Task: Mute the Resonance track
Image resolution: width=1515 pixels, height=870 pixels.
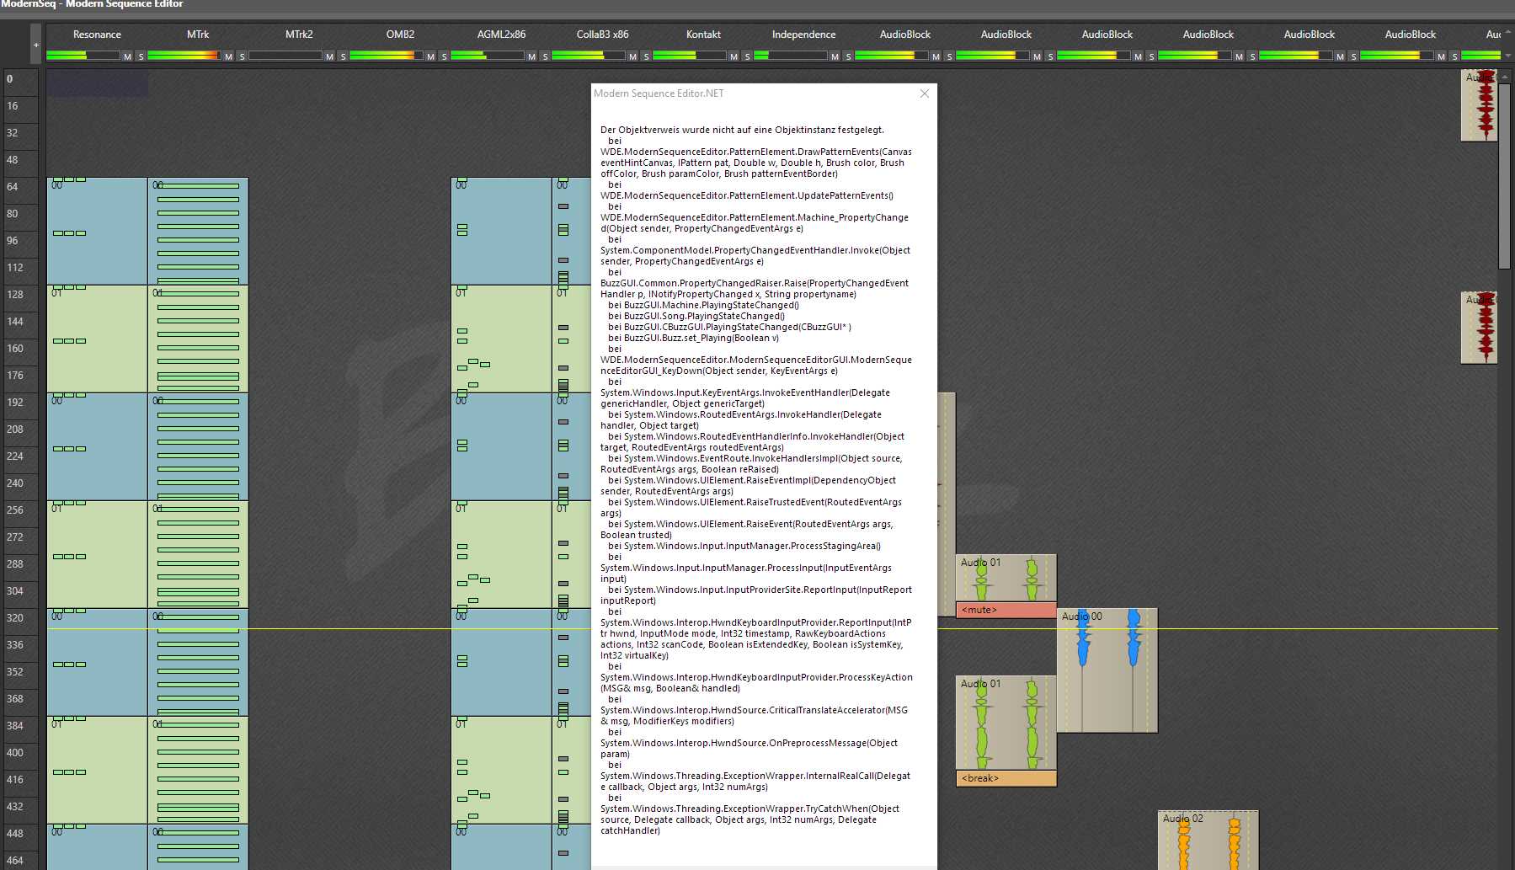Action: [x=127, y=56]
